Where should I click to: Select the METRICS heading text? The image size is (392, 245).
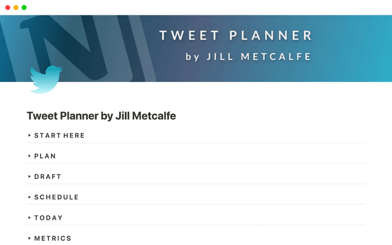pos(53,238)
